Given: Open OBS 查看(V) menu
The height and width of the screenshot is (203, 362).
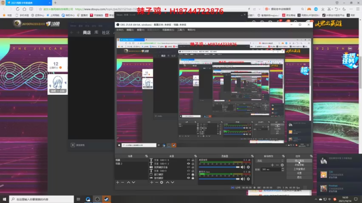Looking at the screenshot, I should [x=141, y=30].
